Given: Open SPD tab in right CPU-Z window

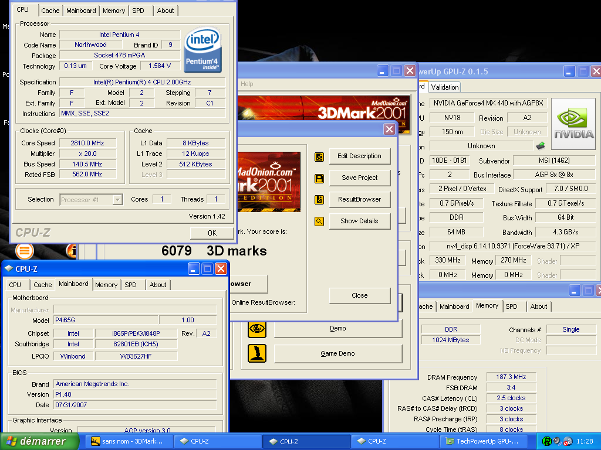Looking at the screenshot, I should click(x=511, y=306).
